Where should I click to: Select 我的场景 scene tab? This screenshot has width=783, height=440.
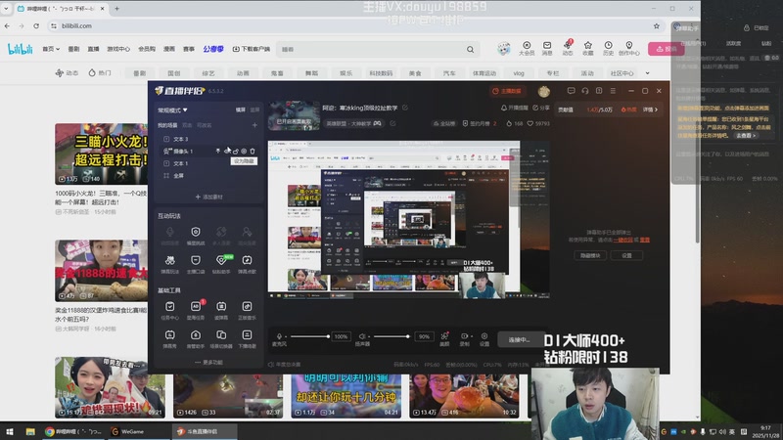coord(167,125)
